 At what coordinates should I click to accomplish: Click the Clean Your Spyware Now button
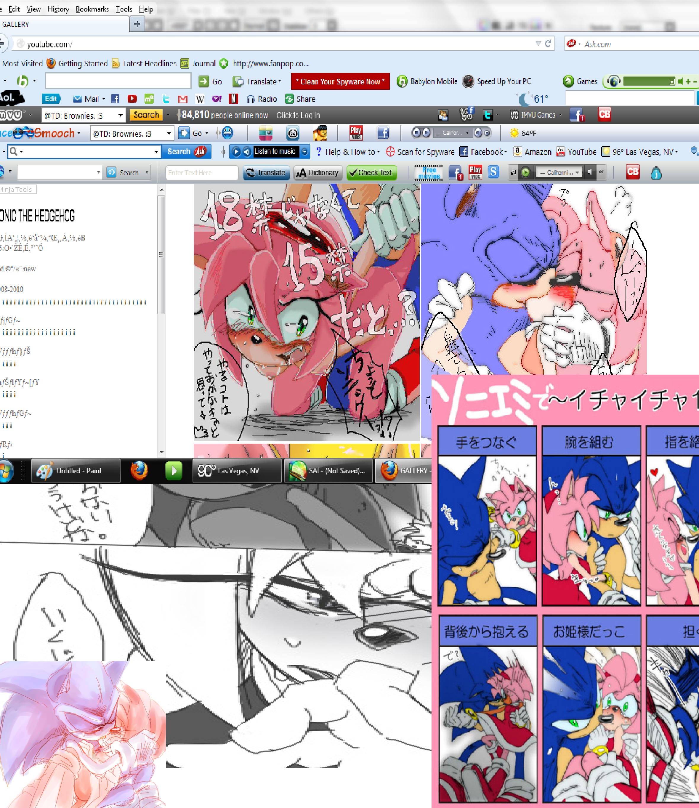pyautogui.click(x=340, y=81)
